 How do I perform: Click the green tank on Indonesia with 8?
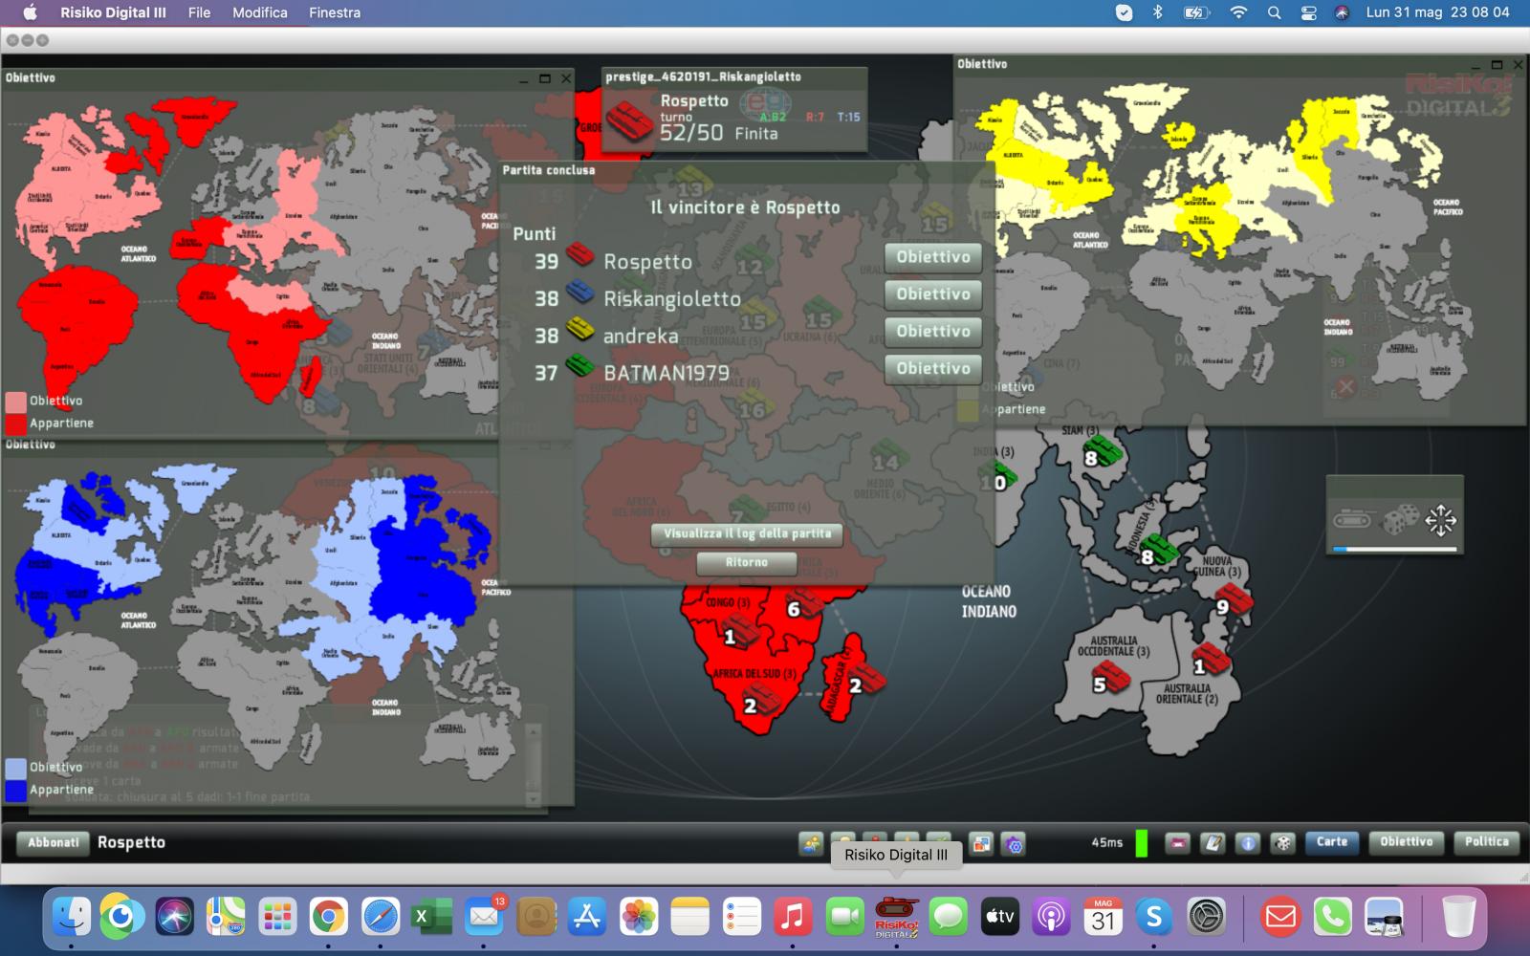click(1158, 550)
